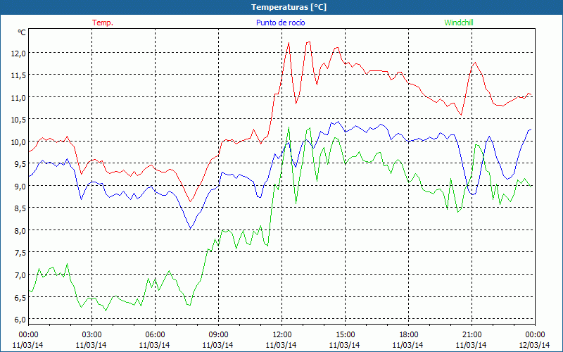Click the 21:00 time axis label
563x352 pixels.
tap(472, 335)
